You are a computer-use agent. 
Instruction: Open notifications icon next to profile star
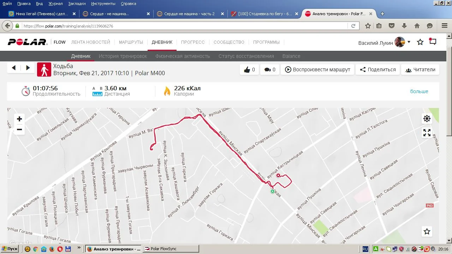(433, 41)
